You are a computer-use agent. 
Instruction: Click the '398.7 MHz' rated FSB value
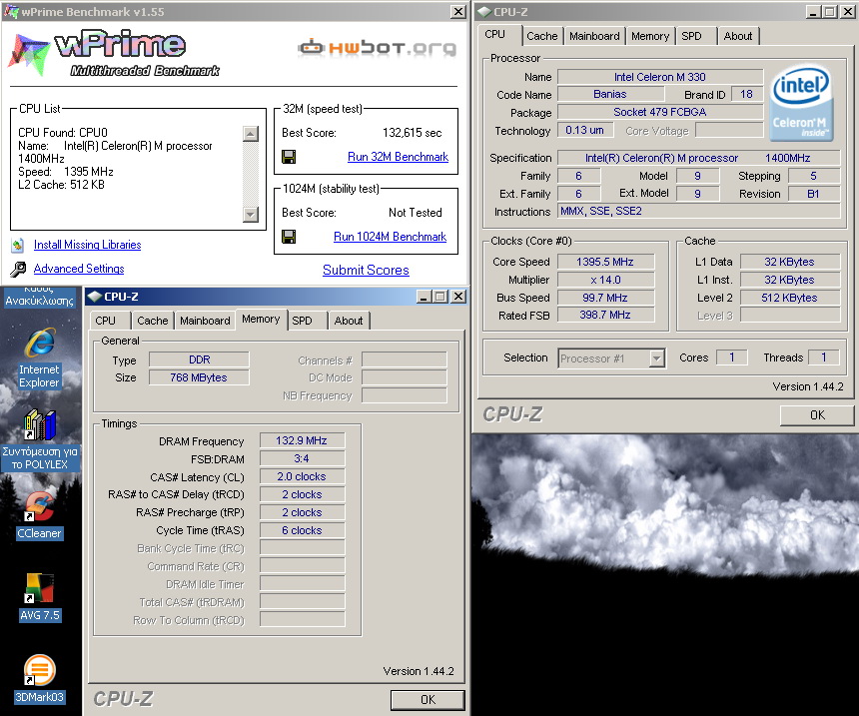pos(605,315)
